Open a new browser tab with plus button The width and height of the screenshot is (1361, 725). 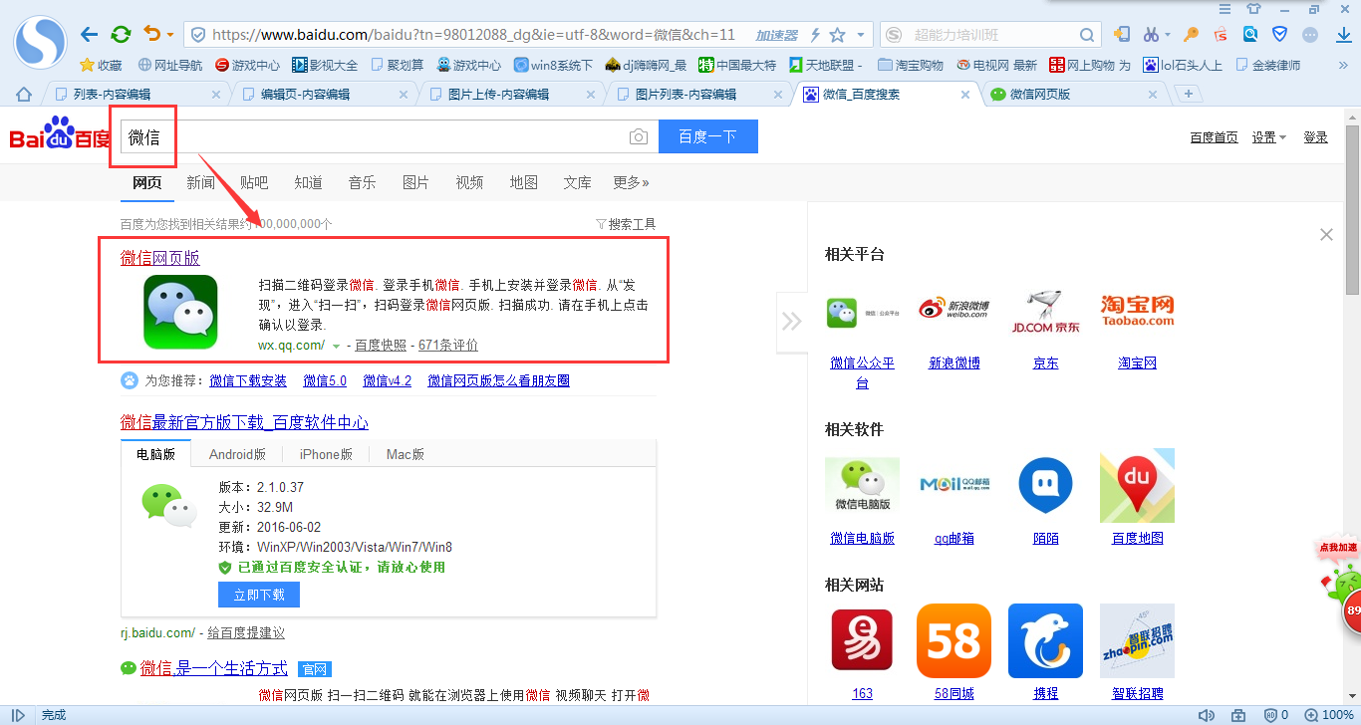(1188, 95)
